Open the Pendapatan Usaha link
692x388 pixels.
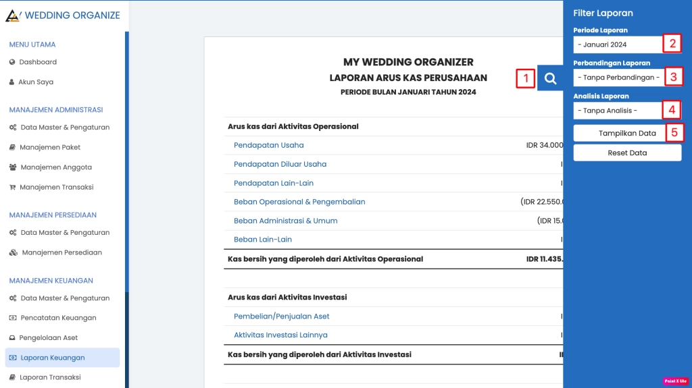(x=268, y=145)
